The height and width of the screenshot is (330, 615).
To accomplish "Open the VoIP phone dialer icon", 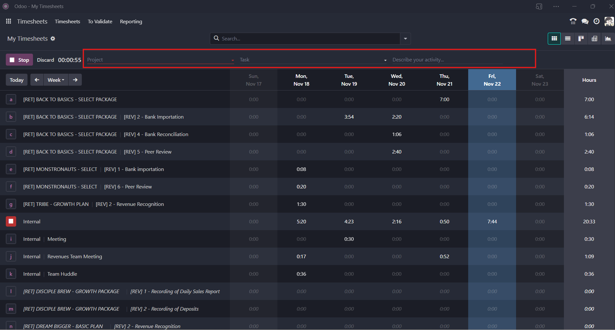I will [x=573, y=21].
